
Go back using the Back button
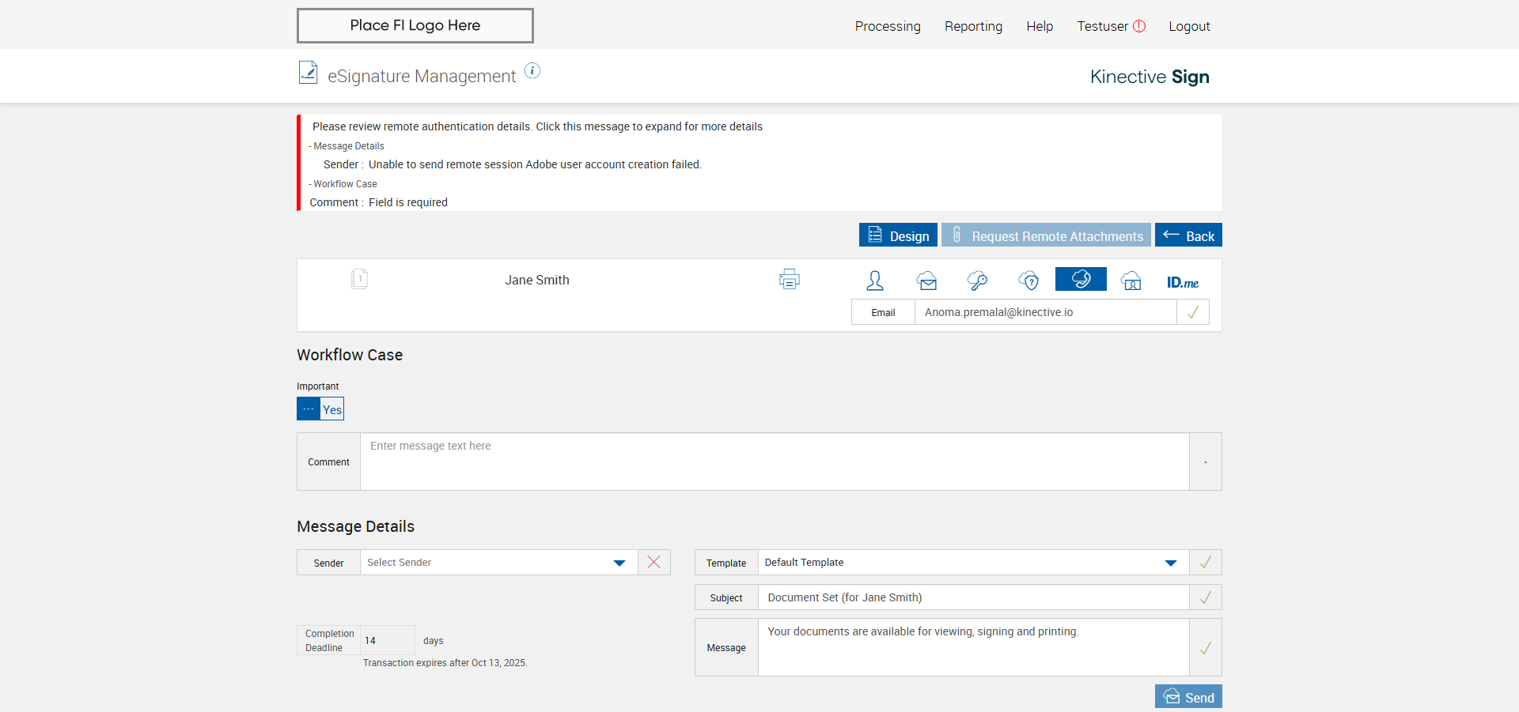coord(1188,235)
